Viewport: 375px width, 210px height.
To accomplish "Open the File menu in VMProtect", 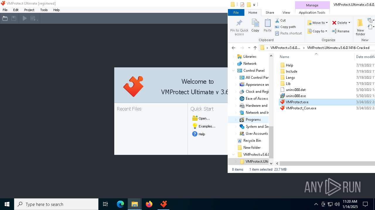I will 5,10.
